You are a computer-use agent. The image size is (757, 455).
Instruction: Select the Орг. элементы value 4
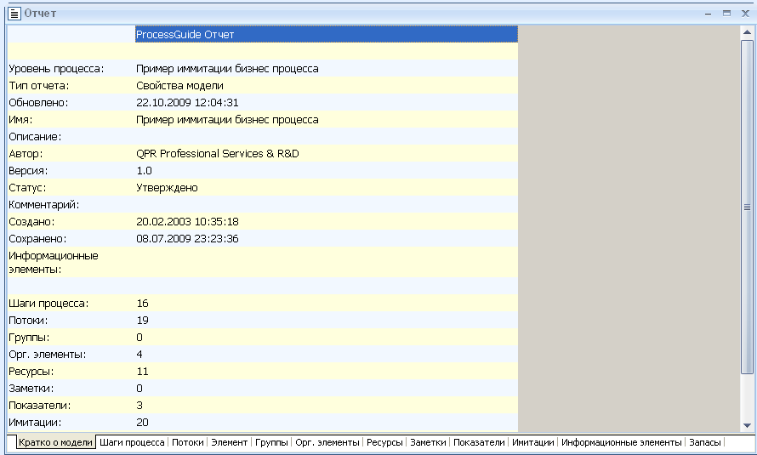point(139,355)
